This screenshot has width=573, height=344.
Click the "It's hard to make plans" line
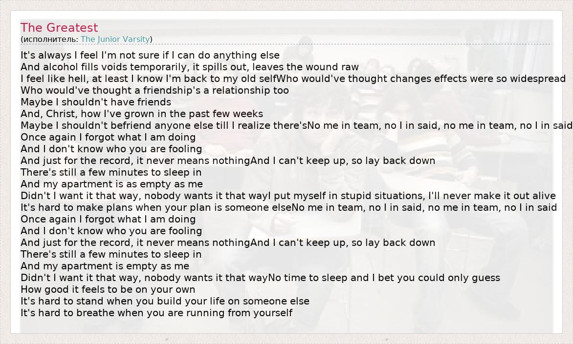point(288,207)
